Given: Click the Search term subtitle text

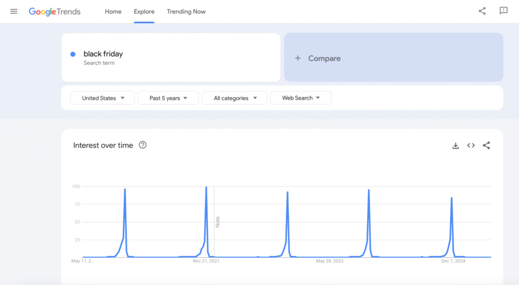Looking at the screenshot, I should (x=99, y=63).
